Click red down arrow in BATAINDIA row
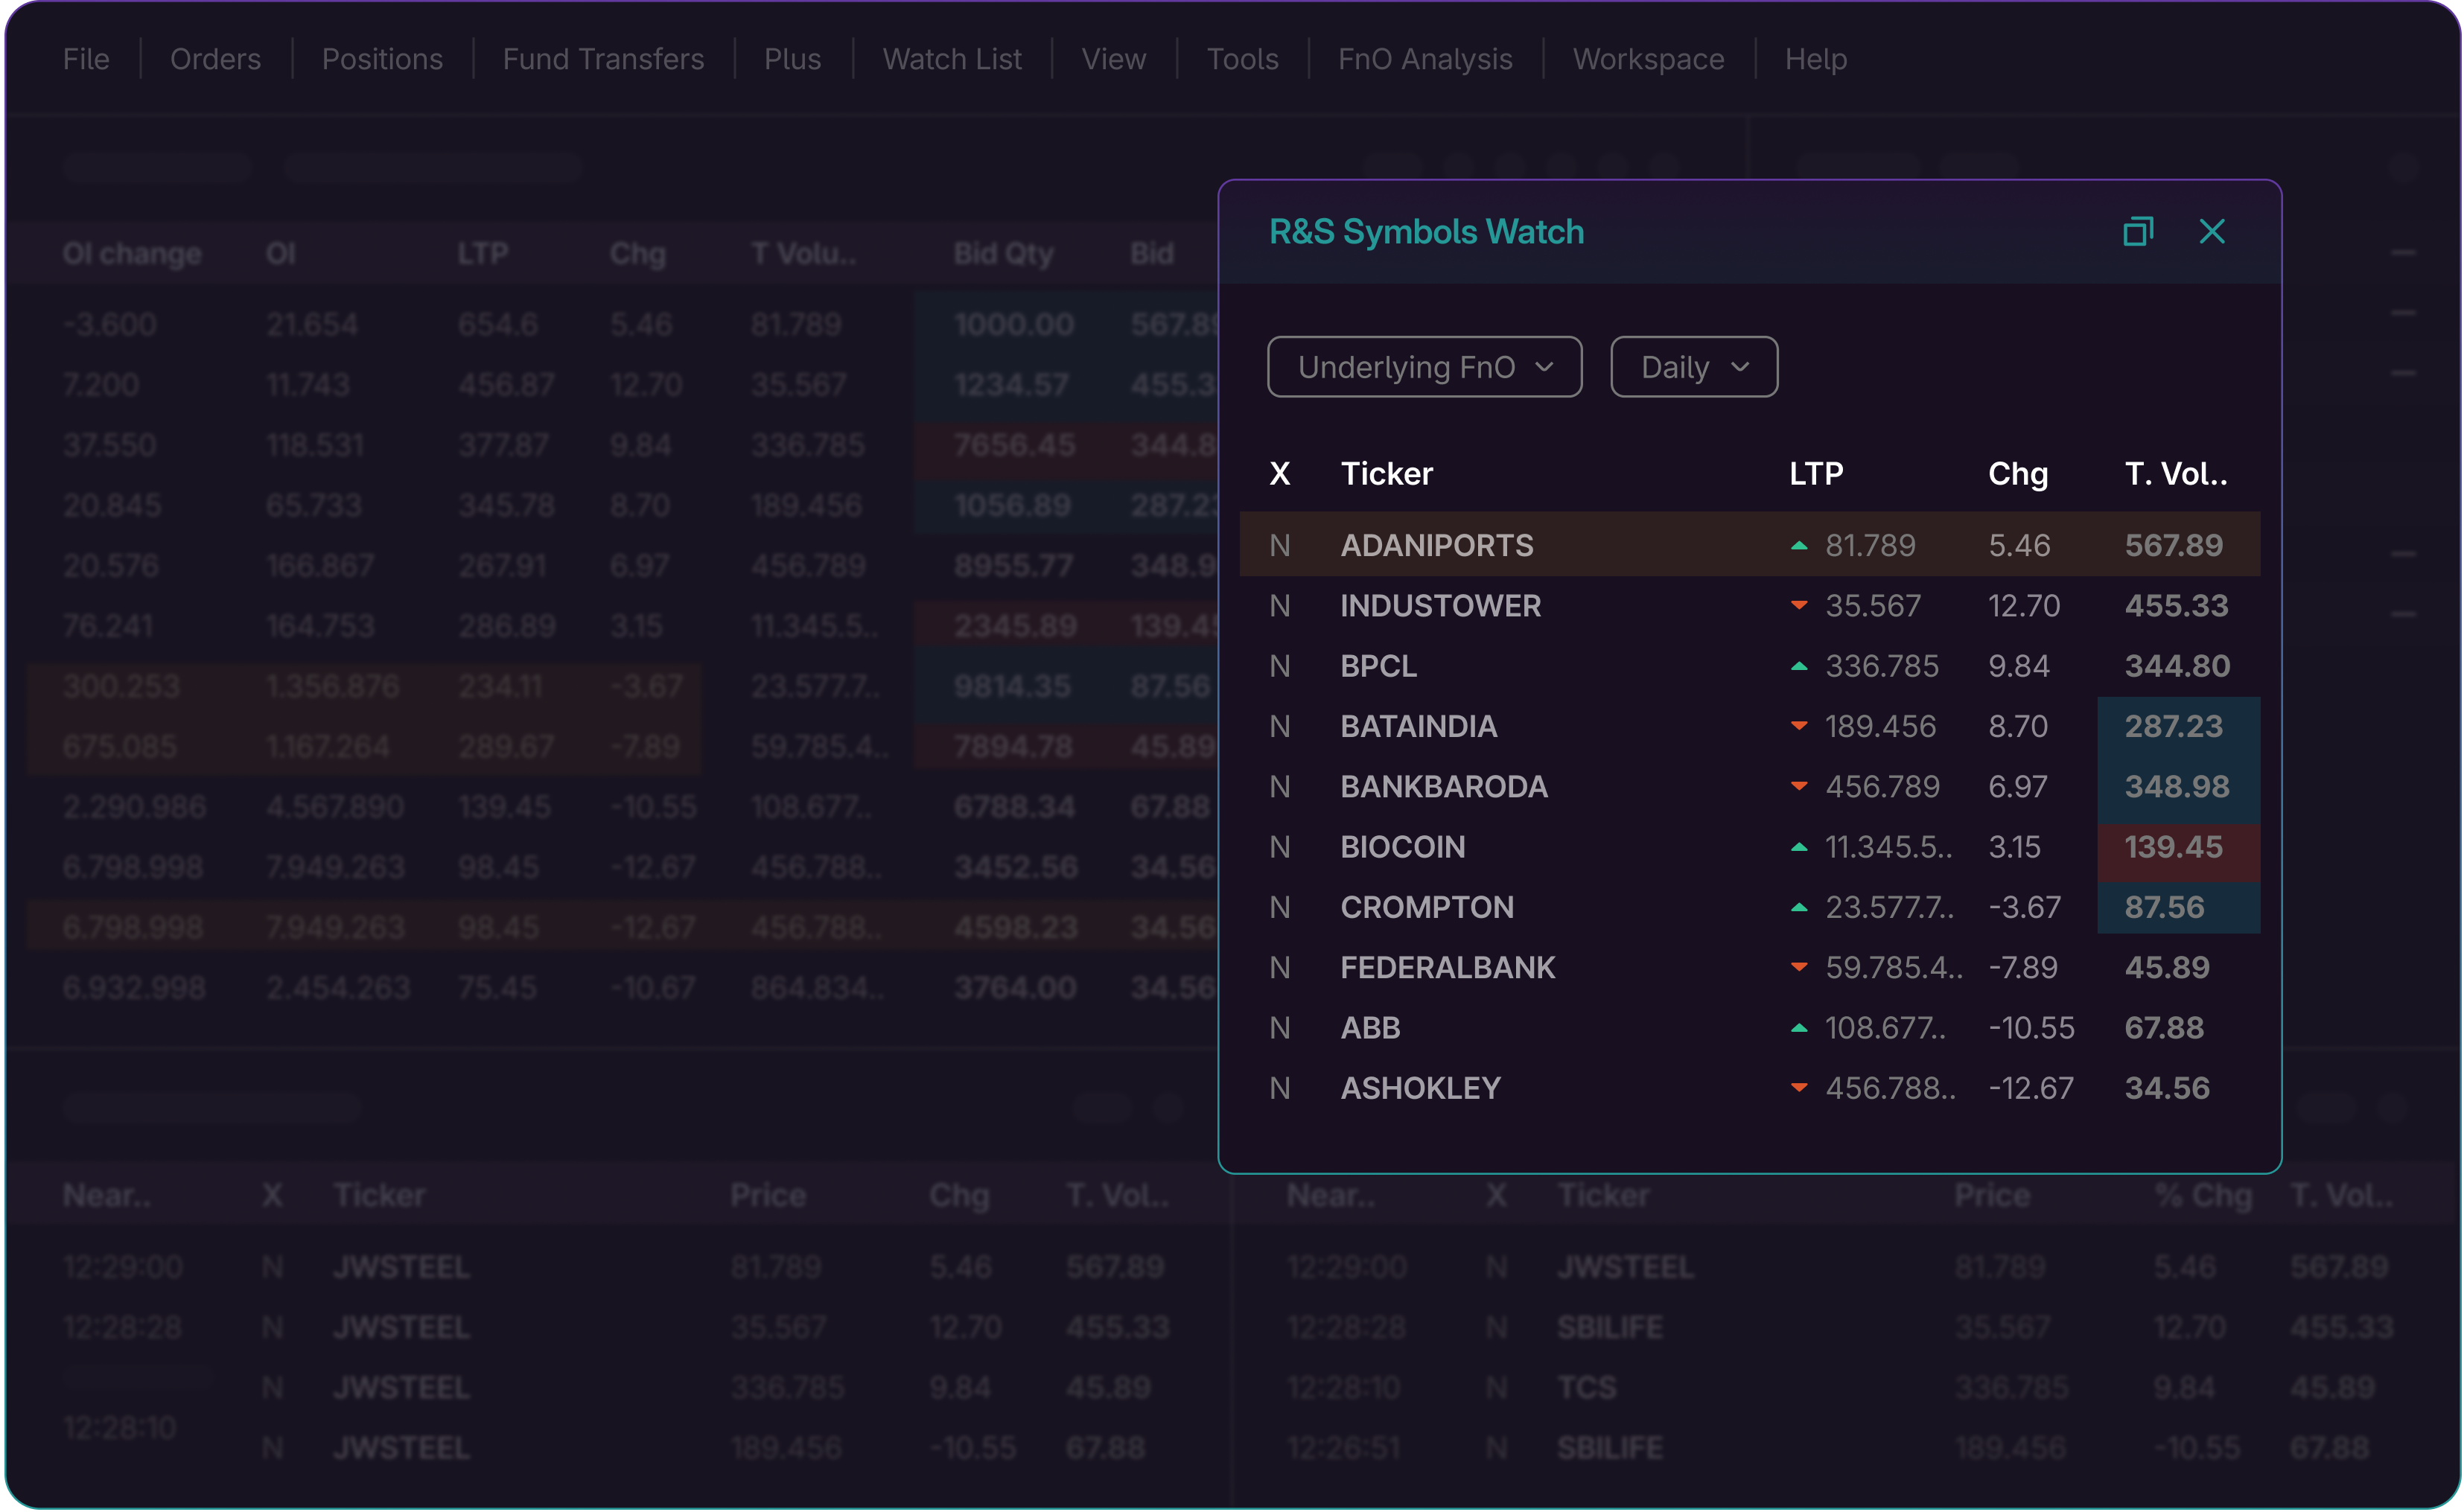The height and width of the screenshot is (1512, 2464). [x=1799, y=726]
